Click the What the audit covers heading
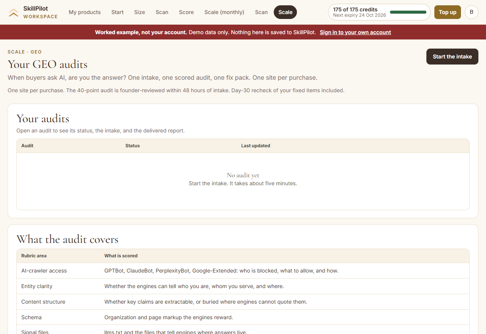486x334 pixels. tap(68, 239)
